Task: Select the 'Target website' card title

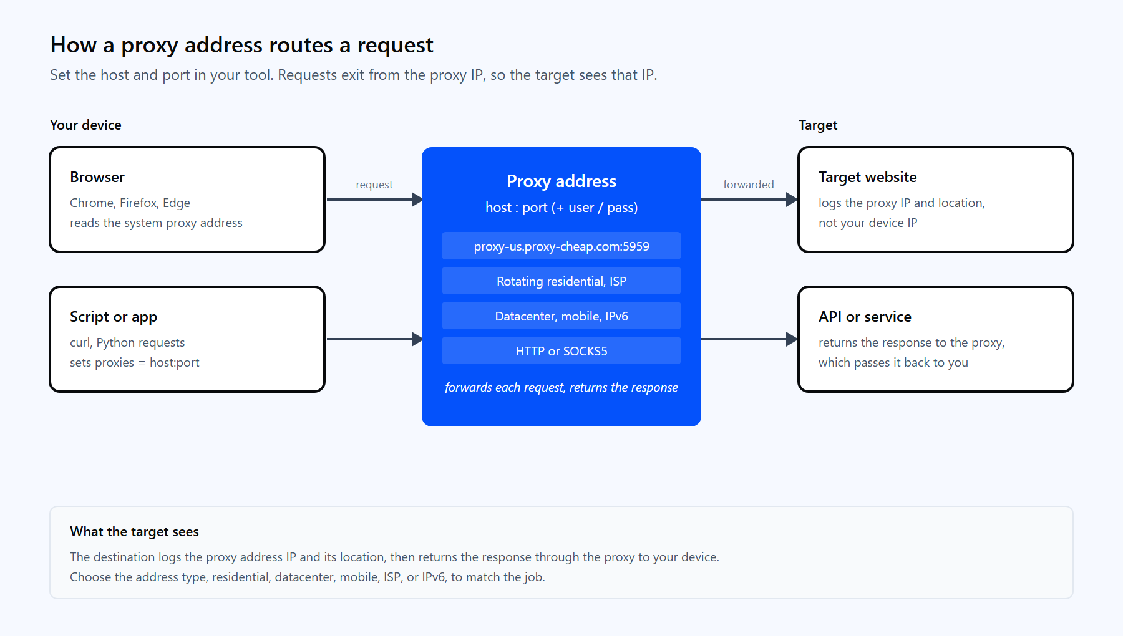Action: click(868, 177)
